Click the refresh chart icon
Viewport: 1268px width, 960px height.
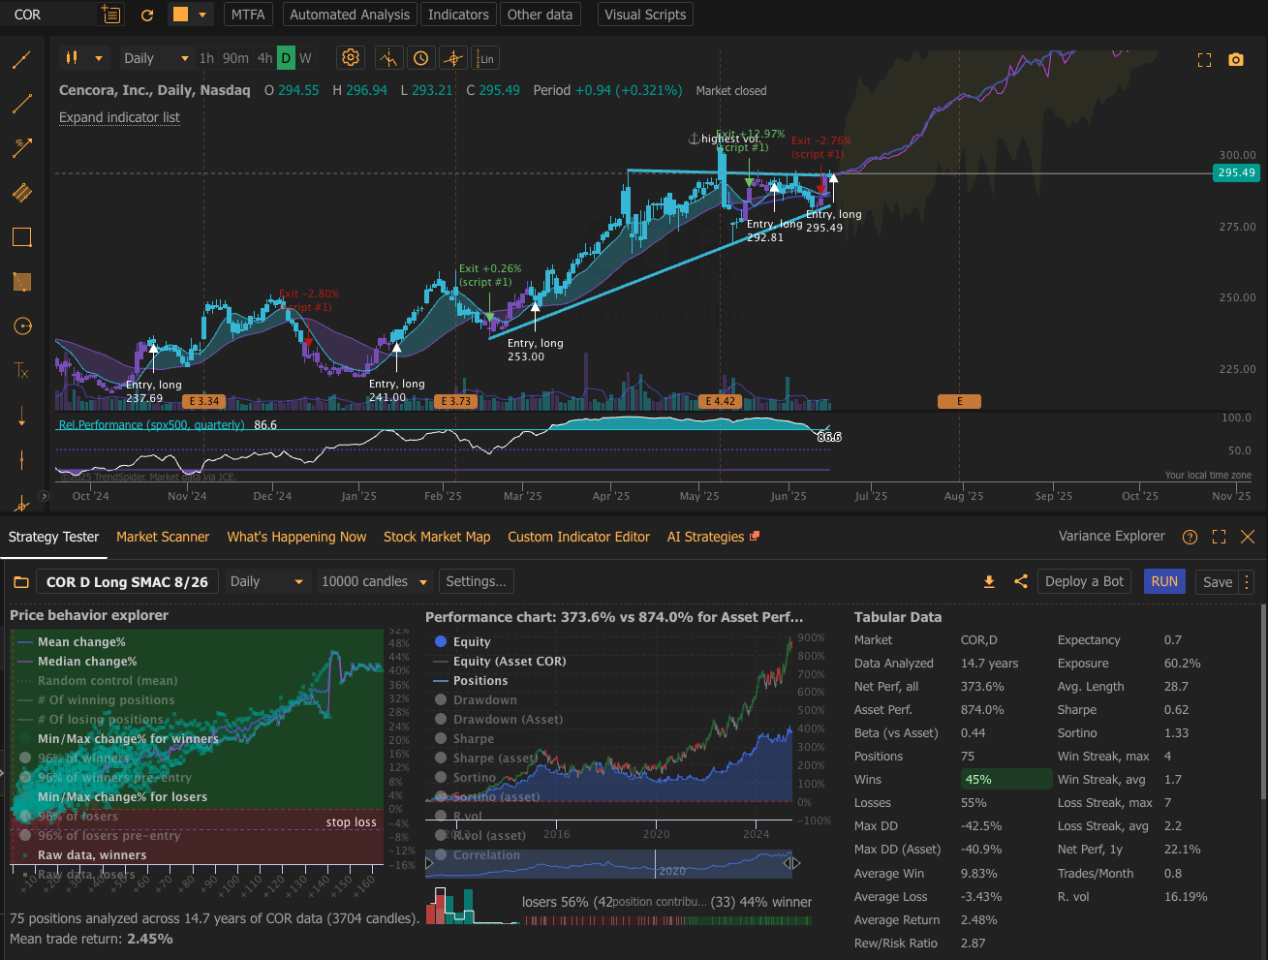tap(147, 15)
